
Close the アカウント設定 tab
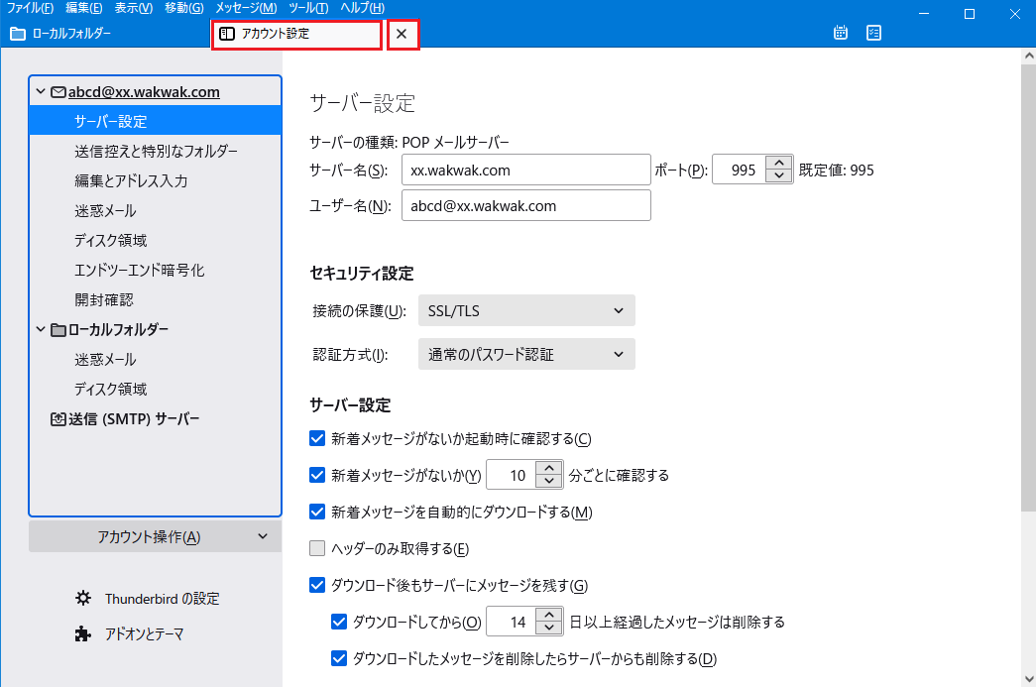click(402, 34)
